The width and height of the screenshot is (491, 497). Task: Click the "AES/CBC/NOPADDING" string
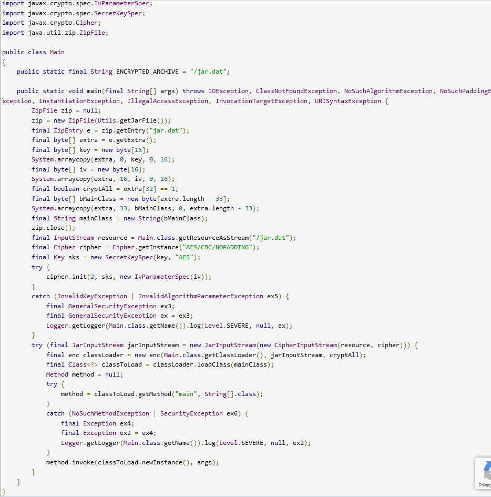tap(217, 247)
